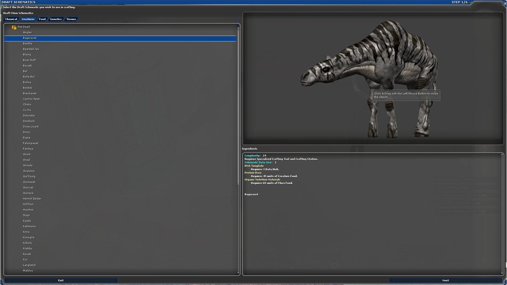Select the Carrion Spat schematic

click(31, 99)
